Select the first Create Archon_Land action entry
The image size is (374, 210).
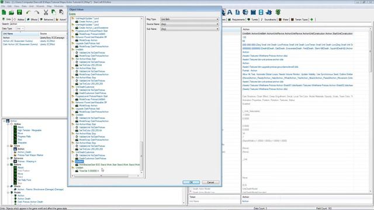pyautogui.click(x=88, y=22)
